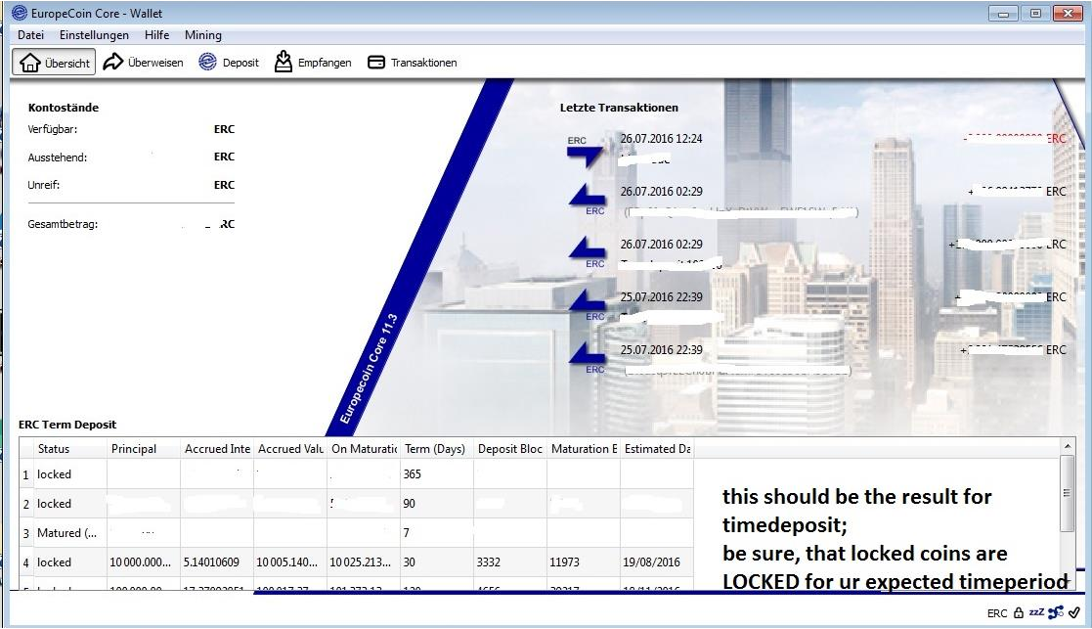Click the zzZ staking status icon
This screenshot has height=629, width=1092.
tap(1036, 612)
